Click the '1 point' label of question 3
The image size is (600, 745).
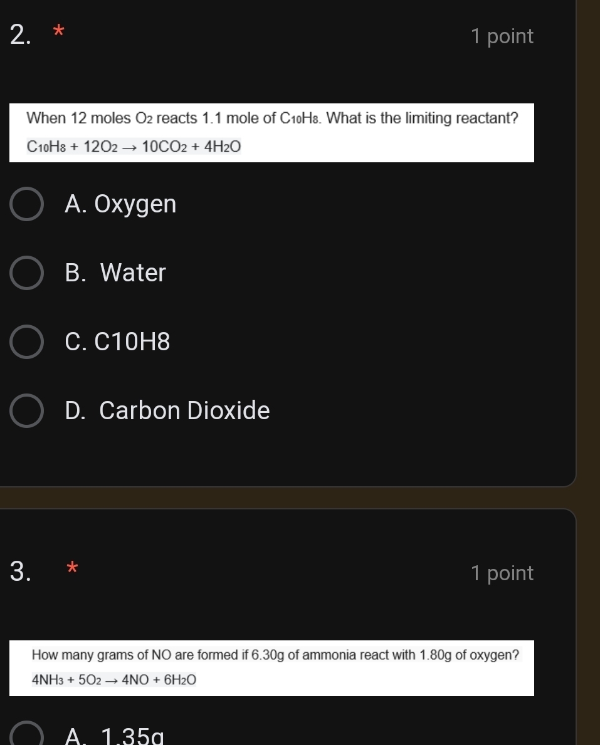pyautogui.click(x=502, y=573)
